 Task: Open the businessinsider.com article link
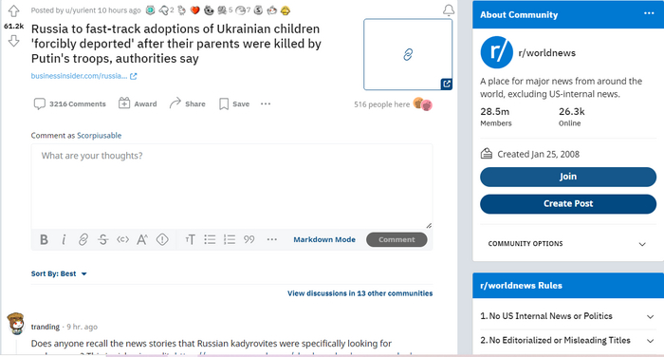pos(83,76)
